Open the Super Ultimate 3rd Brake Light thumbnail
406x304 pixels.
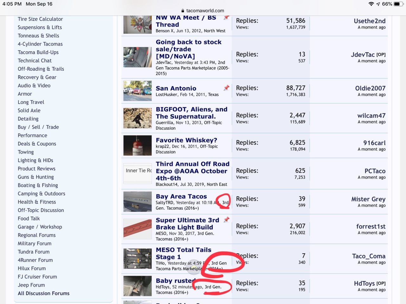tap(137, 229)
